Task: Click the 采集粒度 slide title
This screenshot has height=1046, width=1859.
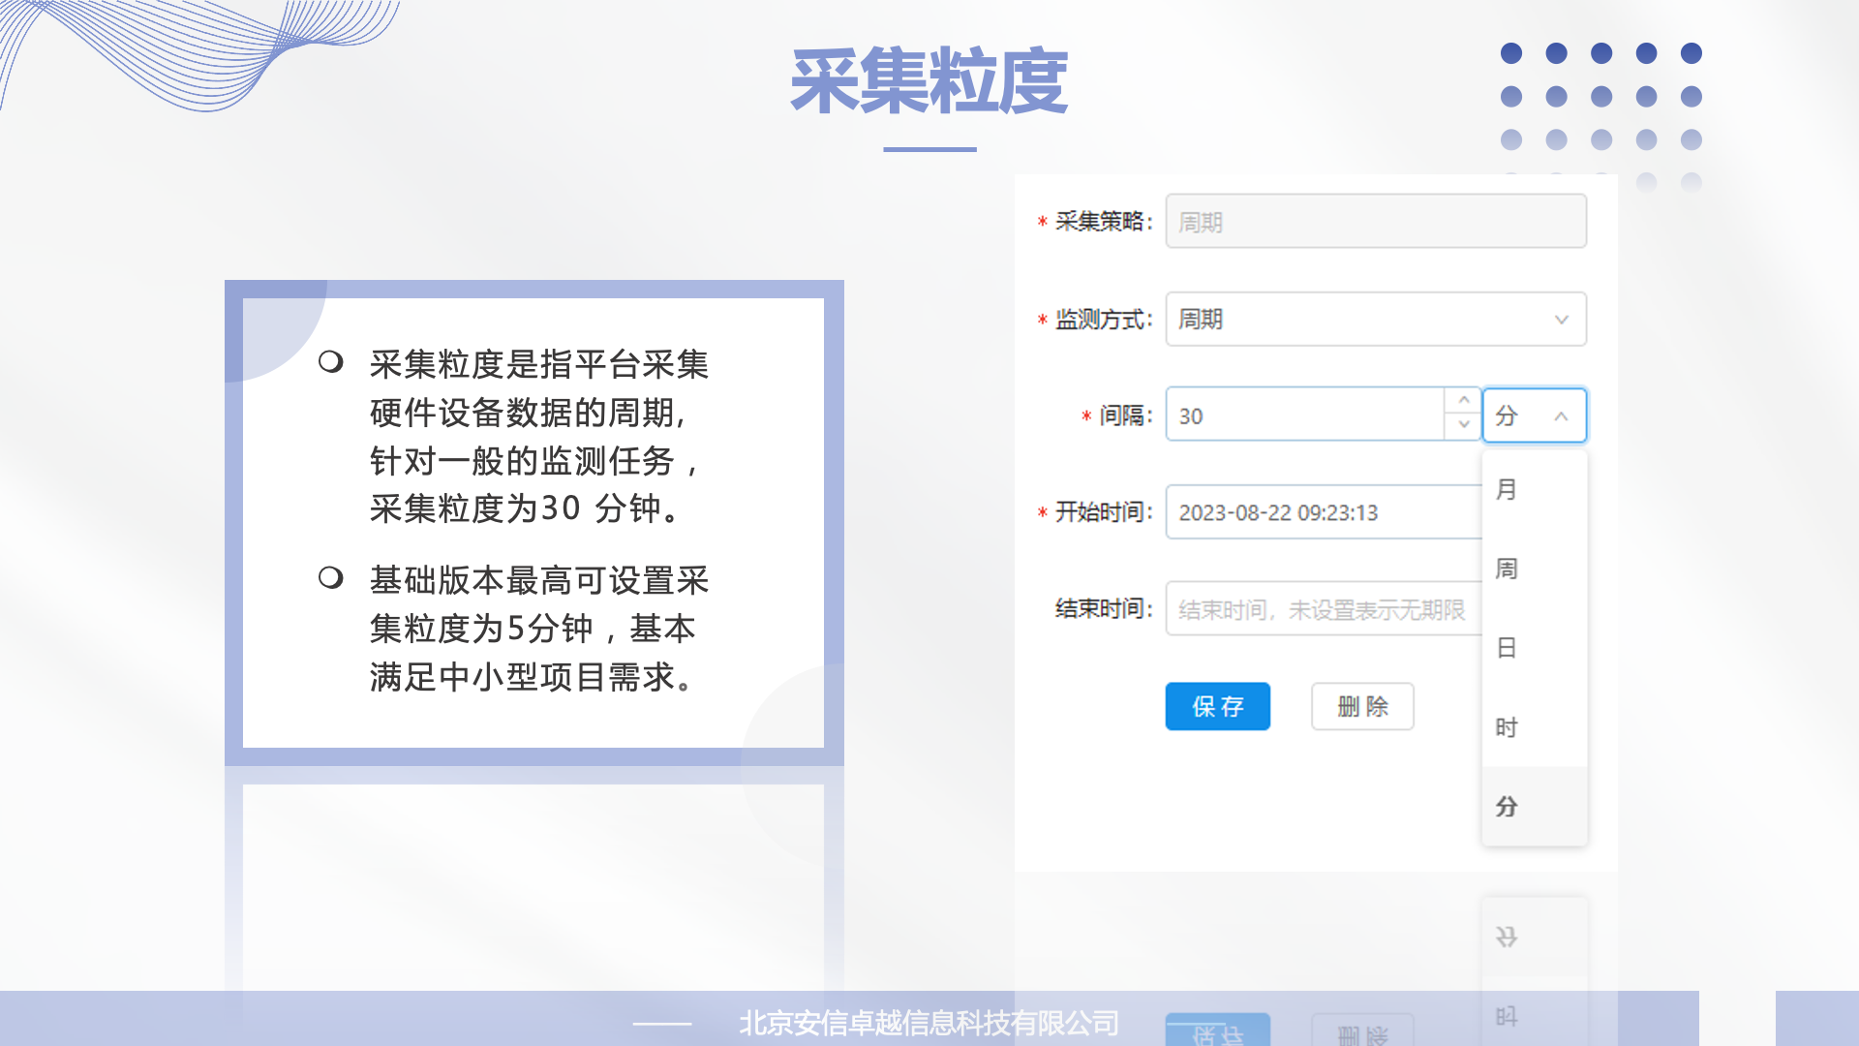Action: pos(929,81)
